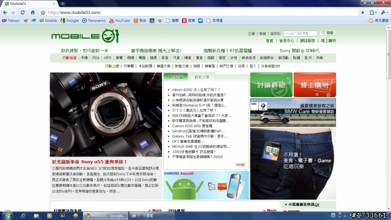Select the Mobile01 browser tab
Image resolution: width=391 pixels, height=220 pixels.
(29, 4)
